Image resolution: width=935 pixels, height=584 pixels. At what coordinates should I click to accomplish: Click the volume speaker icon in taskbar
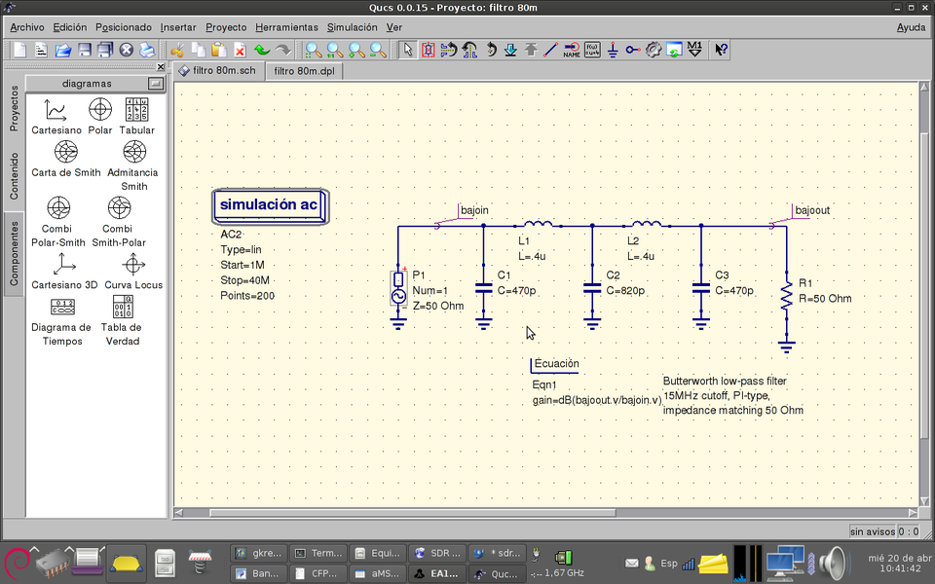[832, 563]
